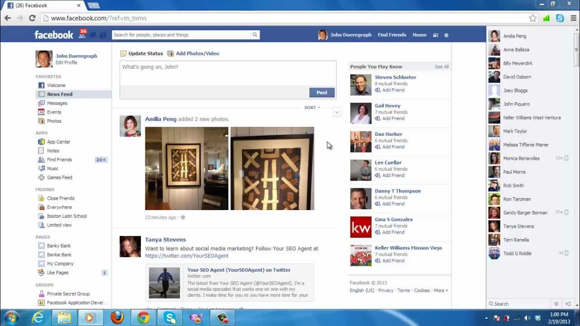This screenshot has height=326, width=580.
Task: Click Games Feed icon in sidebar
Action: click(41, 177)
